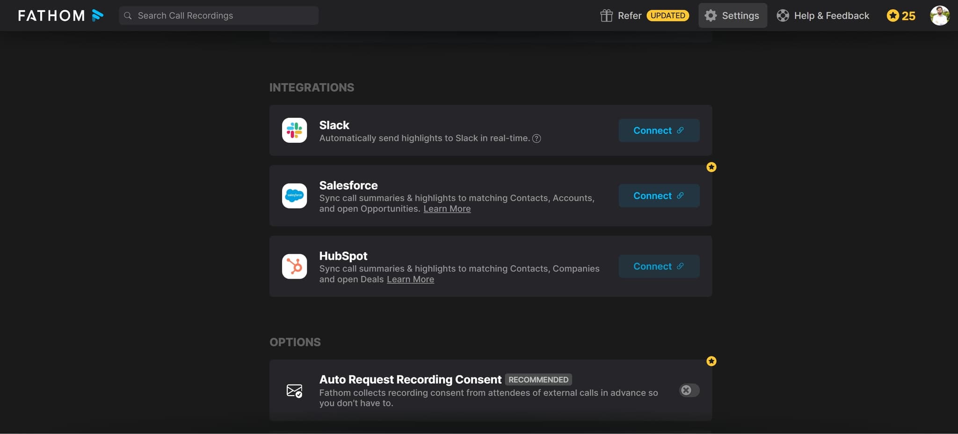
Task: Click the star badge above the consent option
Action: [x=711, y=360]
